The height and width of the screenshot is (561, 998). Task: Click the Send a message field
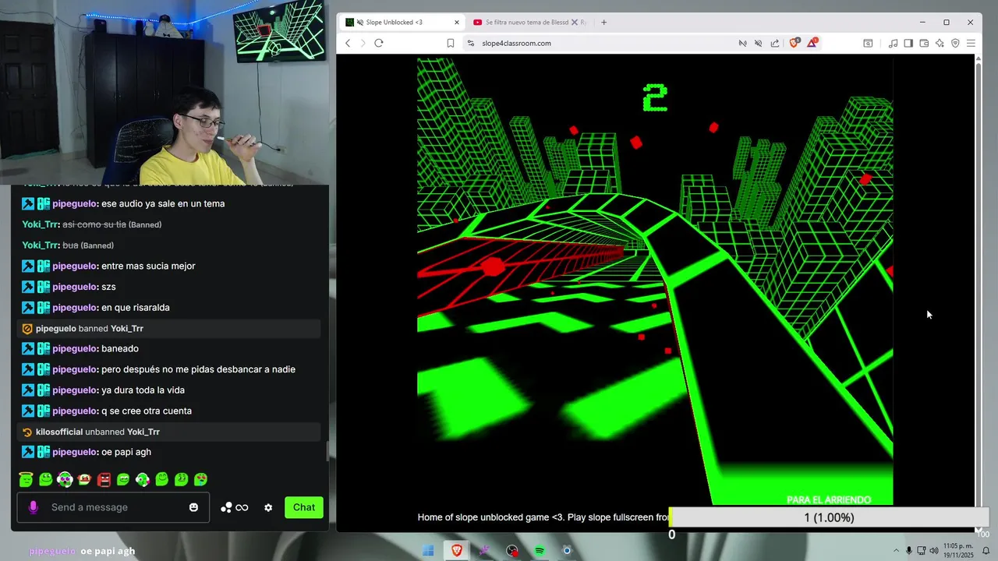tap(112, 507)
